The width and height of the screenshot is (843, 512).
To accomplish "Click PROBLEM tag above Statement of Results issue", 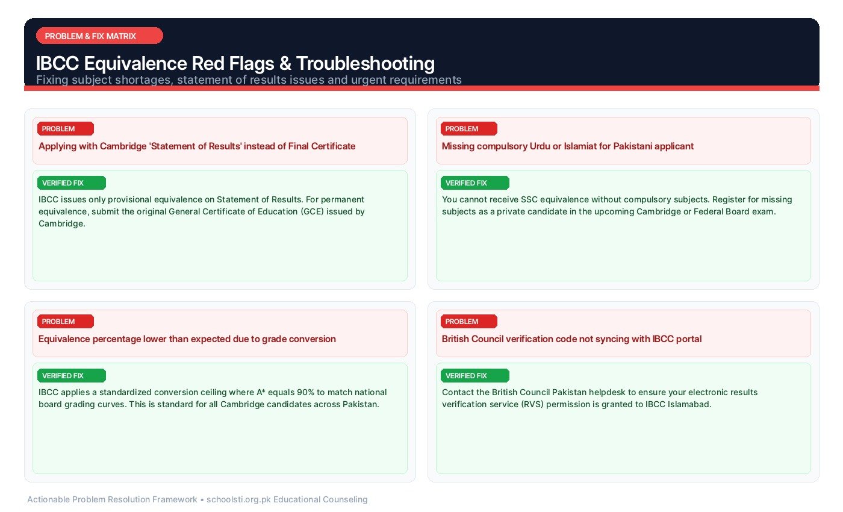I will 65,128.
